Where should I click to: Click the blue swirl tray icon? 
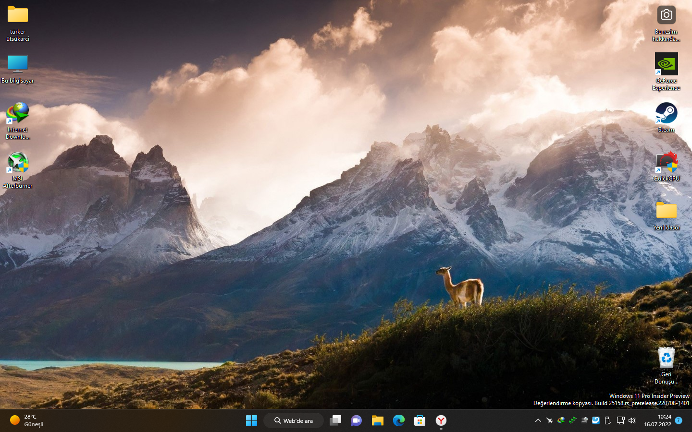tap(596, 420)
